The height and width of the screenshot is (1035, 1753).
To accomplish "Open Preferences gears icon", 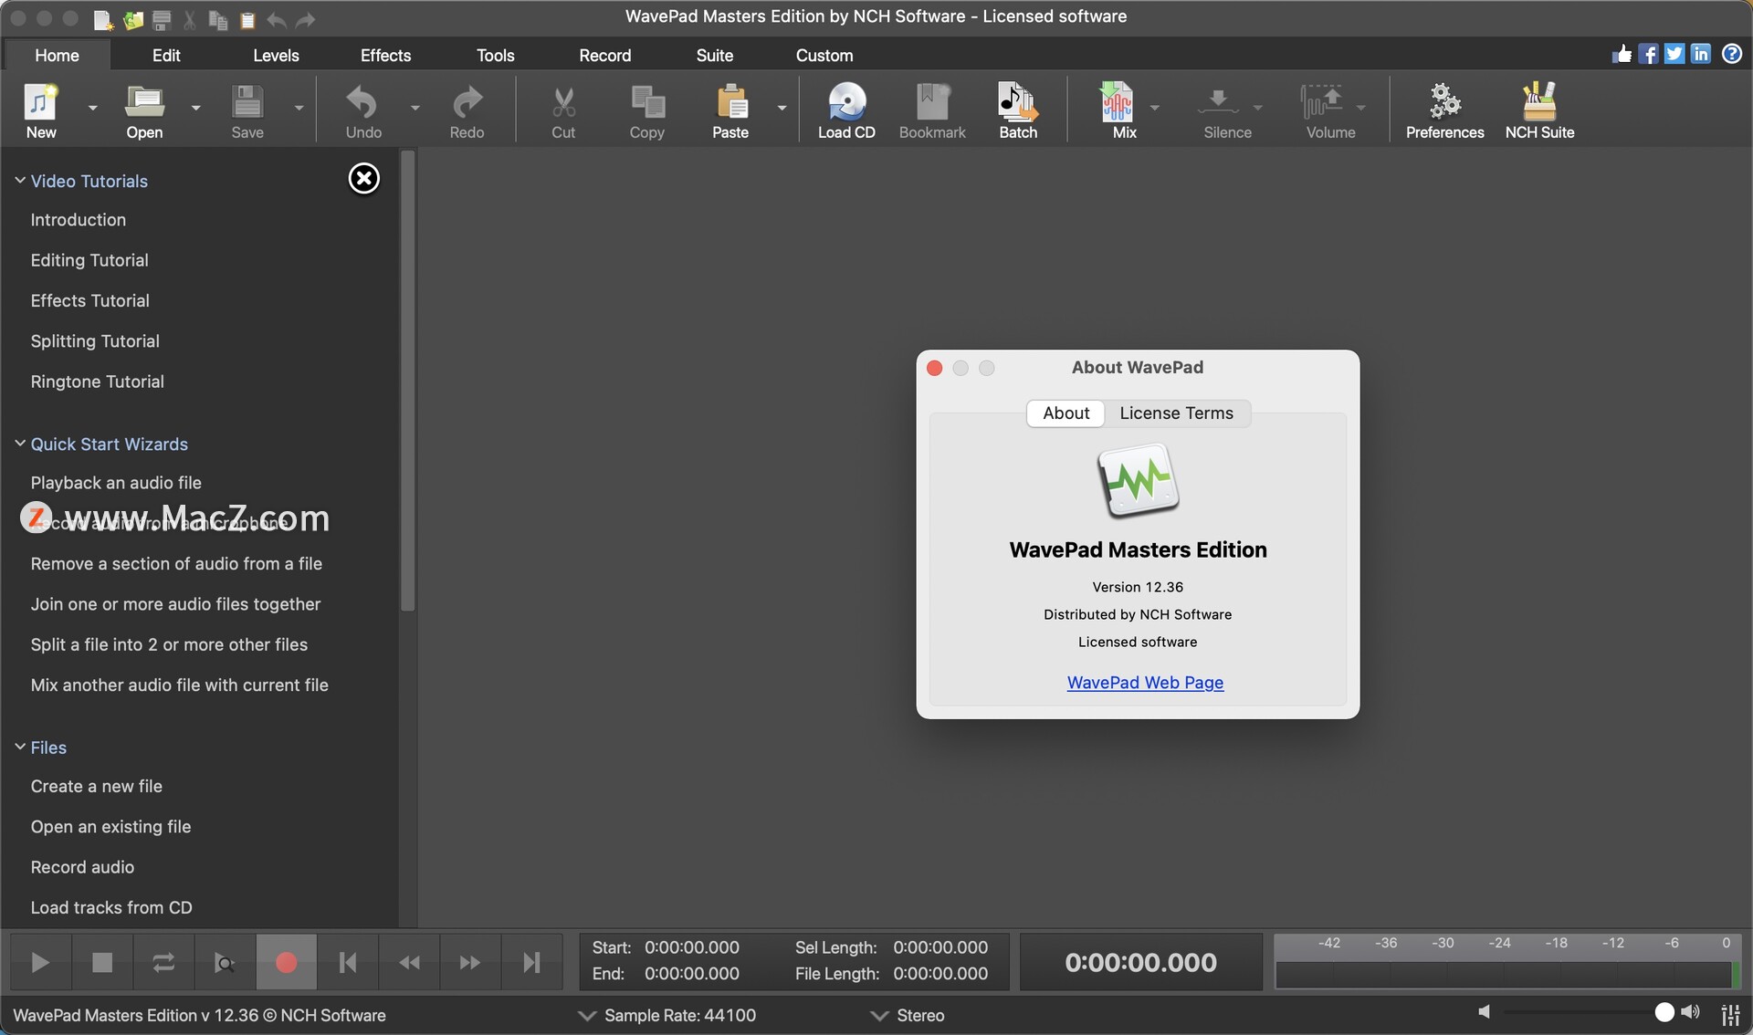I will [x=1445, y=102].
